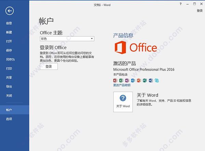
Task: Click the 激活的产品 heading
Action: 124,63
